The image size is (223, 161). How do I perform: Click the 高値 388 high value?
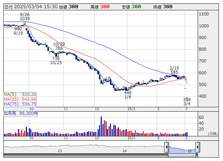[100, 7]
